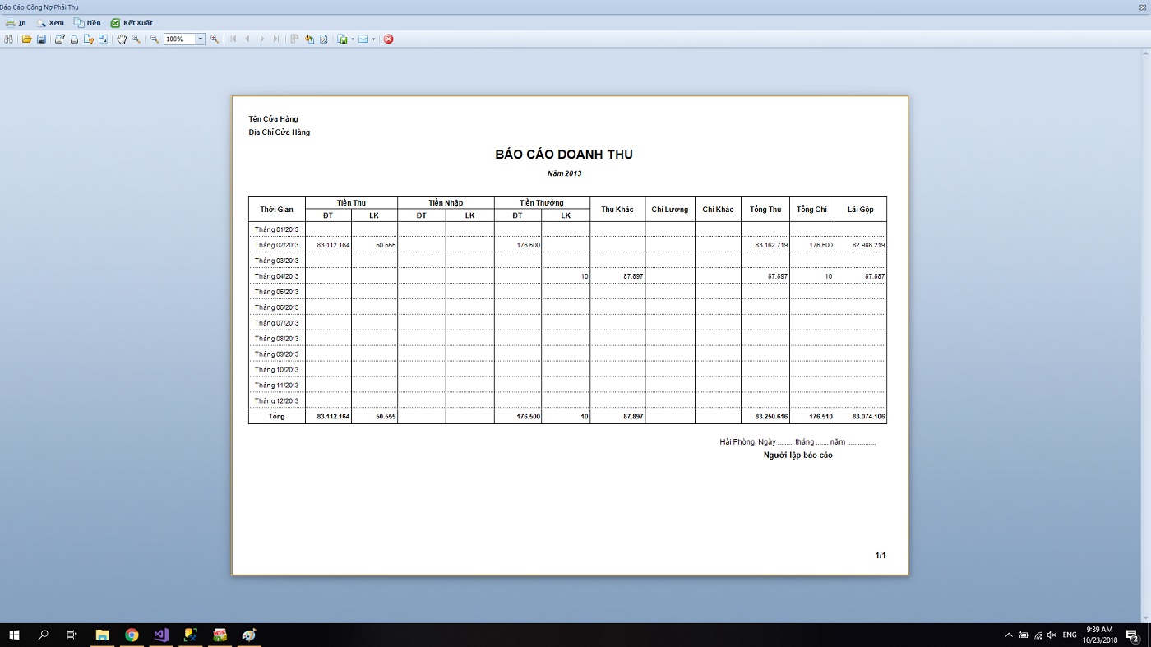Click the red close preview icon

(389, 39)
